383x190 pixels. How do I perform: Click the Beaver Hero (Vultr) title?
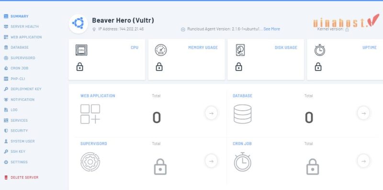[123, 20]
